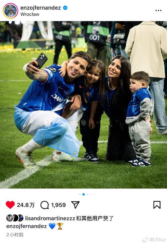Screen dimensions: 167x244
Task: Open the three-dot more options menu
Action: pyautogui.click(x=158, y=10)
